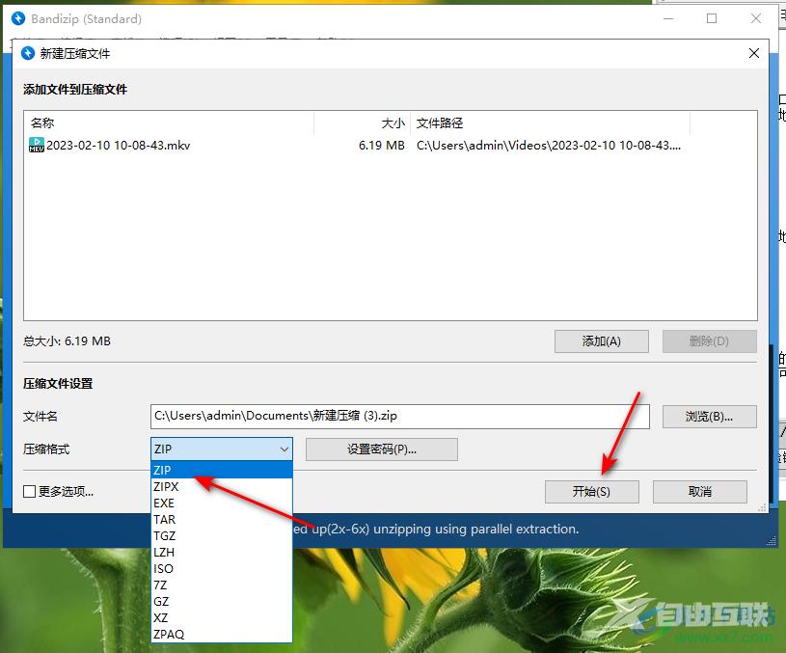786x653 pixels.
Task: Click the 新建压缩文件 dialog title icon
Action: [28, 53]
